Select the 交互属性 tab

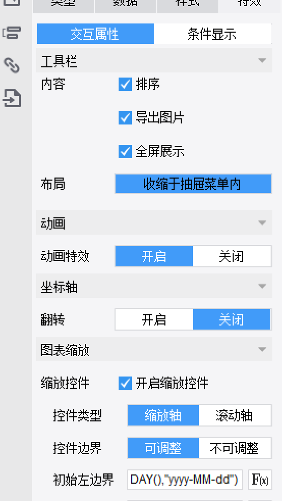point(96,34)
